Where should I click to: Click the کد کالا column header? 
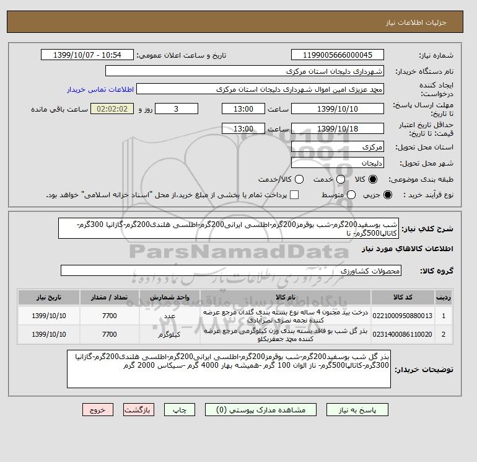(403, 297)
